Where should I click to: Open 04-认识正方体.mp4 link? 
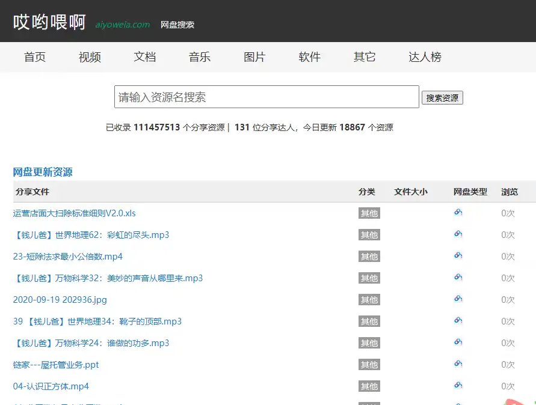point(51,386)
